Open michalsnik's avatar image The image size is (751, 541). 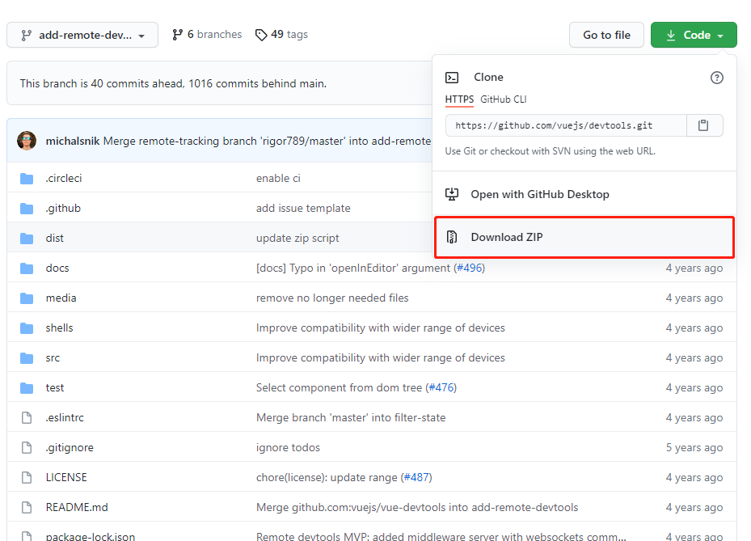27,141
